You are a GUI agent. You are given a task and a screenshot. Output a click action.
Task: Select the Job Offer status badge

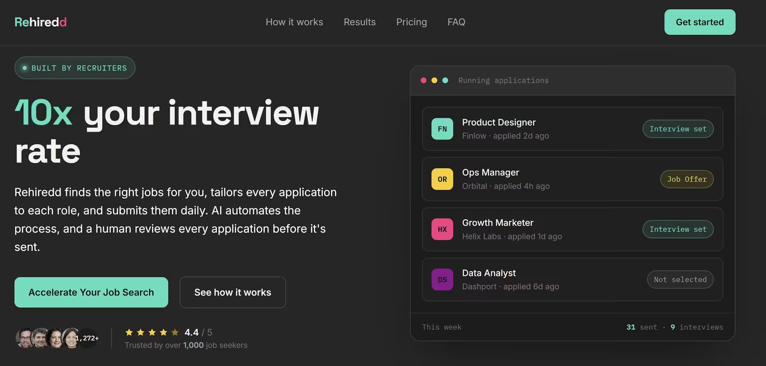[687, 179]
